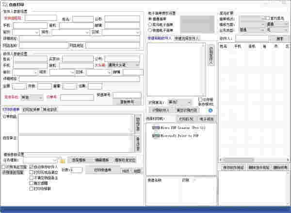Image resolution: width=291 pixels, height=213 pixels.
Task: Open the task template dropdown
Action: [40, 160]
